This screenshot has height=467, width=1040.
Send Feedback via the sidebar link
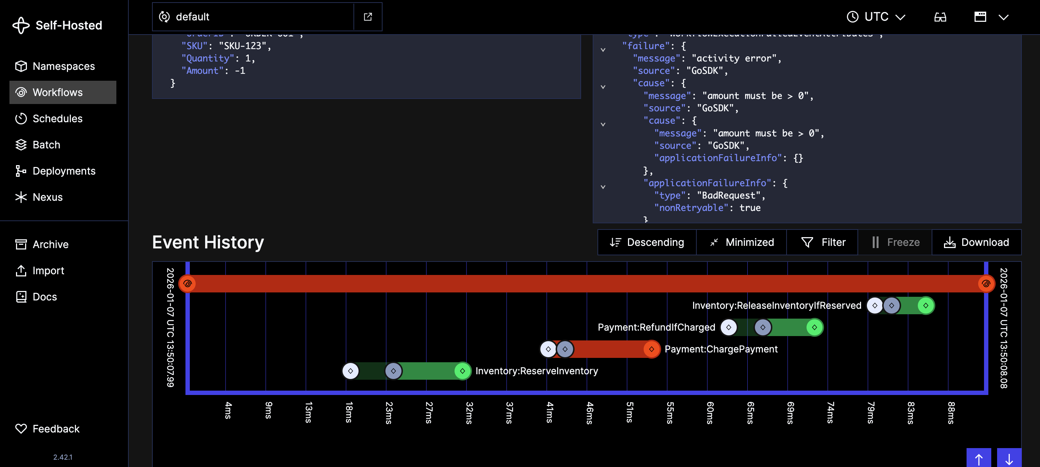(x=56, y=428)
